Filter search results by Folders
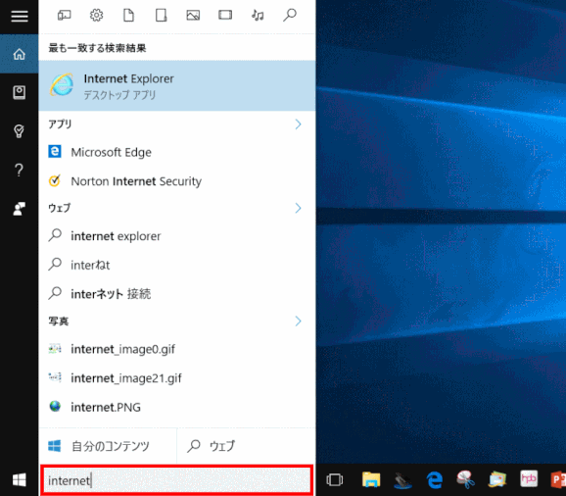This screenshot has height=496, width=566. tap(161, 15)
